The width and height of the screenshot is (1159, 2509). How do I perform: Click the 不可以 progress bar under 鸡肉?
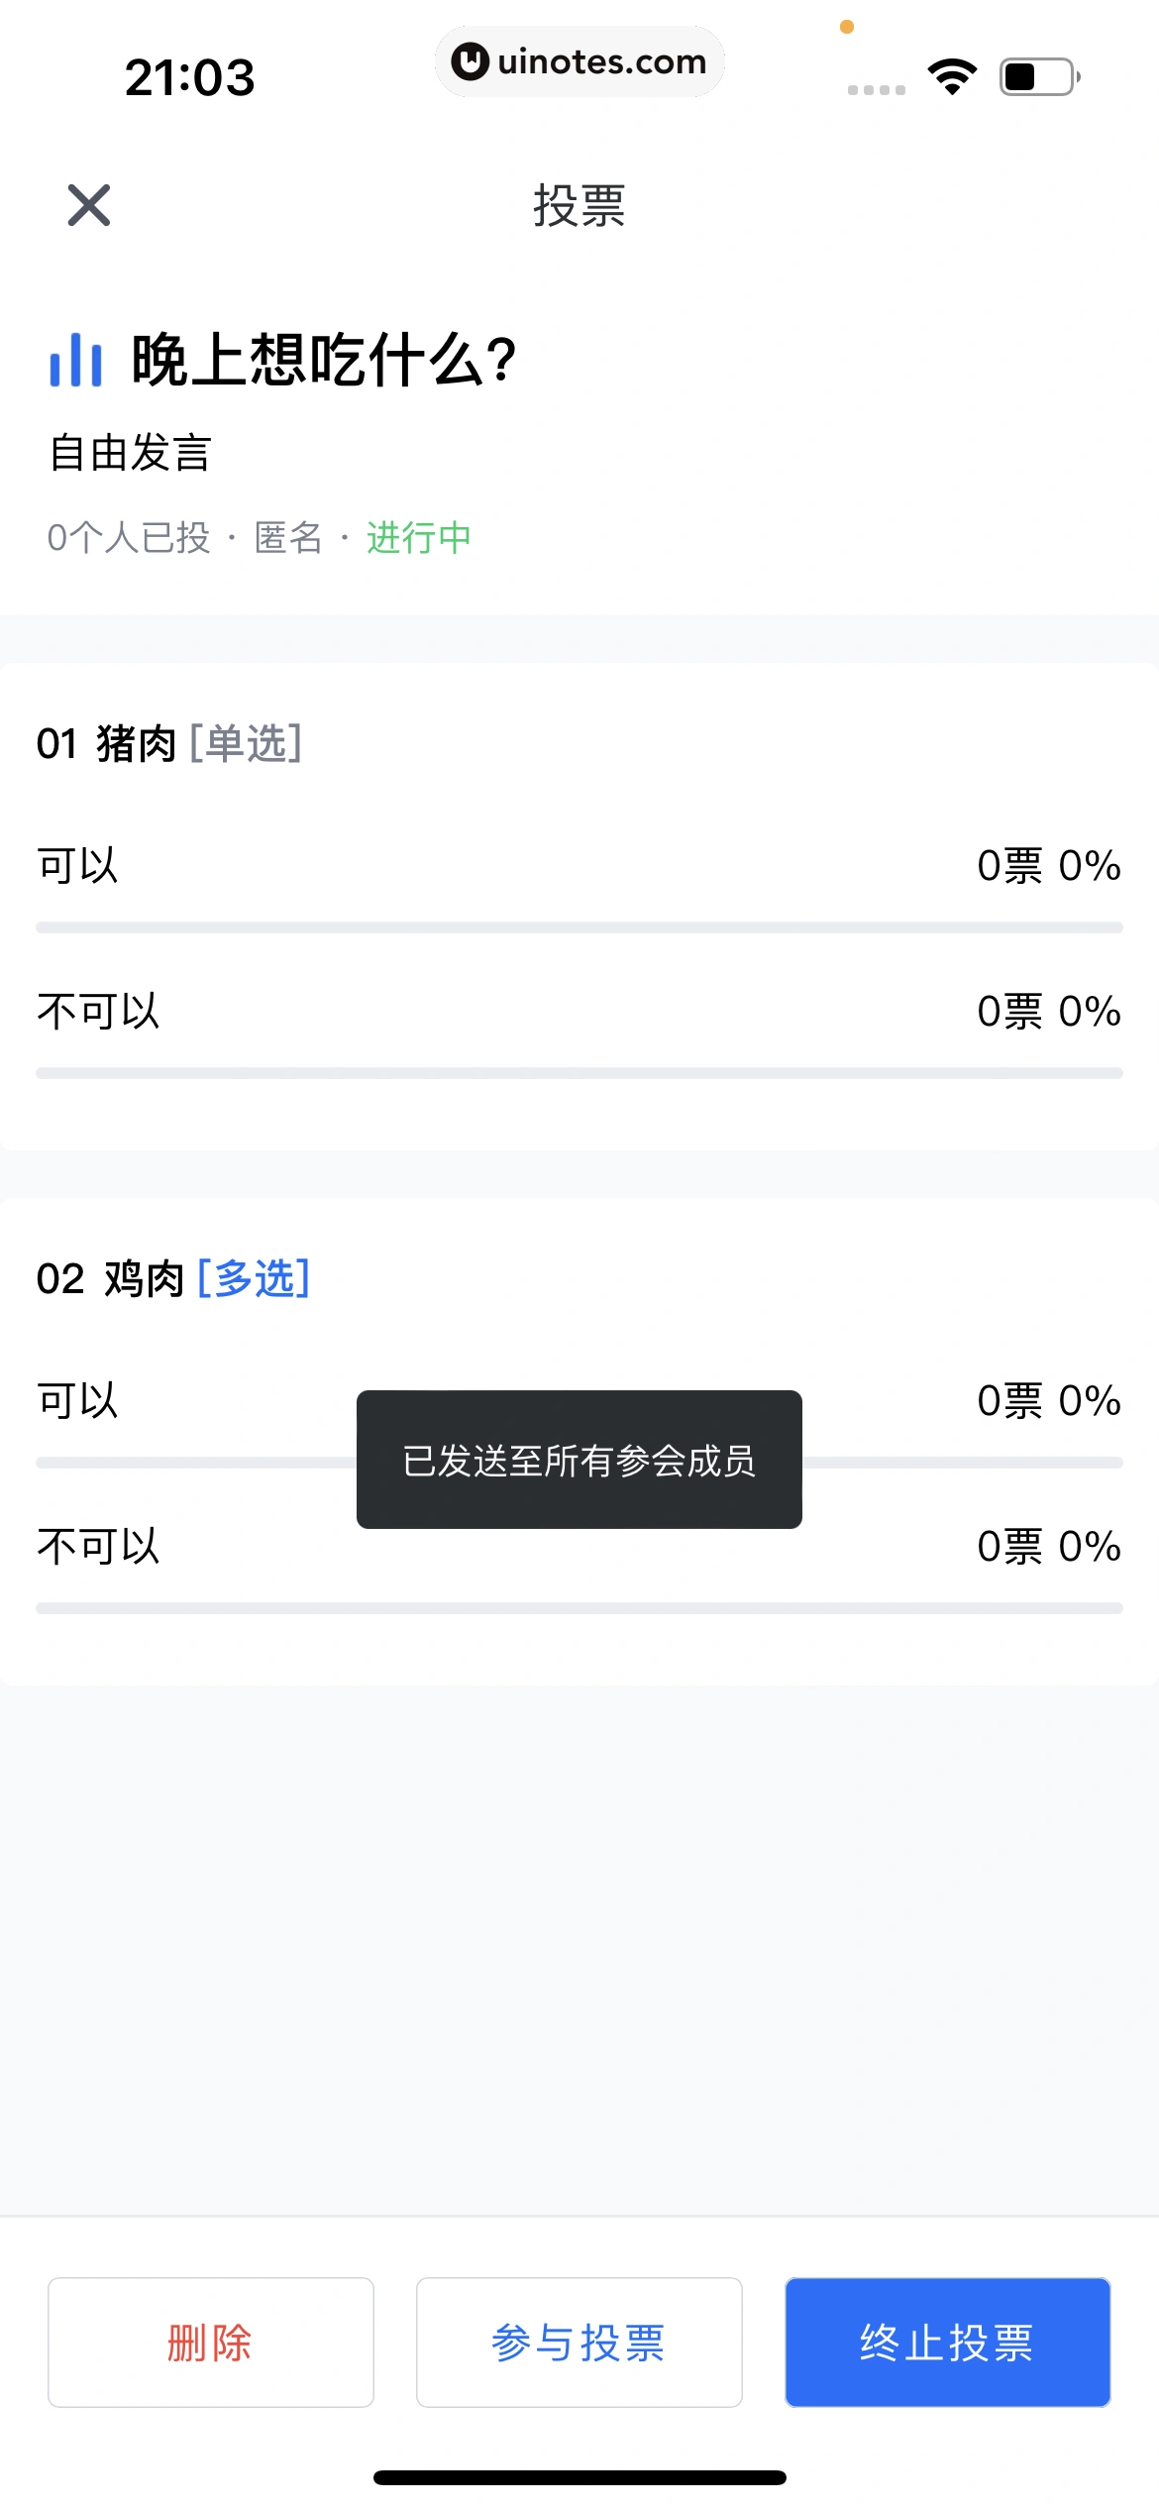579,1608
